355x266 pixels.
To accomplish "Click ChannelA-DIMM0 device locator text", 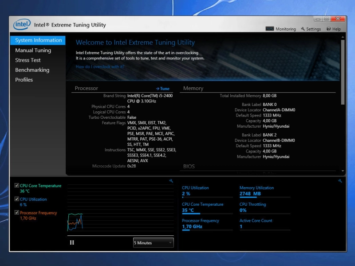I will (x=279, y=110).
